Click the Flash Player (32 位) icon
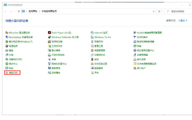This screenshot has width=192, height=120. [49, 33]
